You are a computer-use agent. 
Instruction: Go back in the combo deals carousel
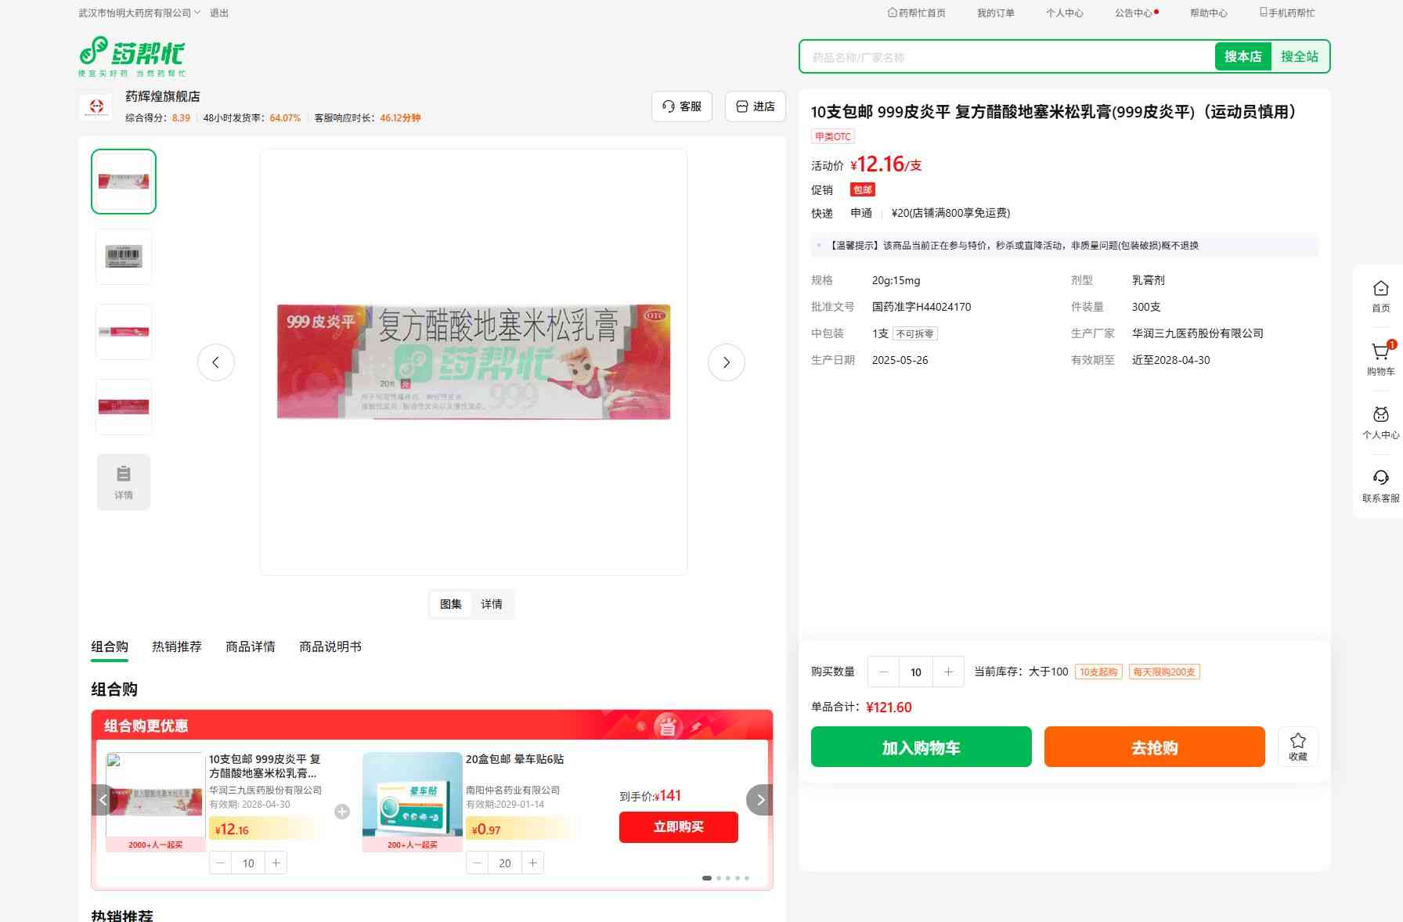point(103,800)
